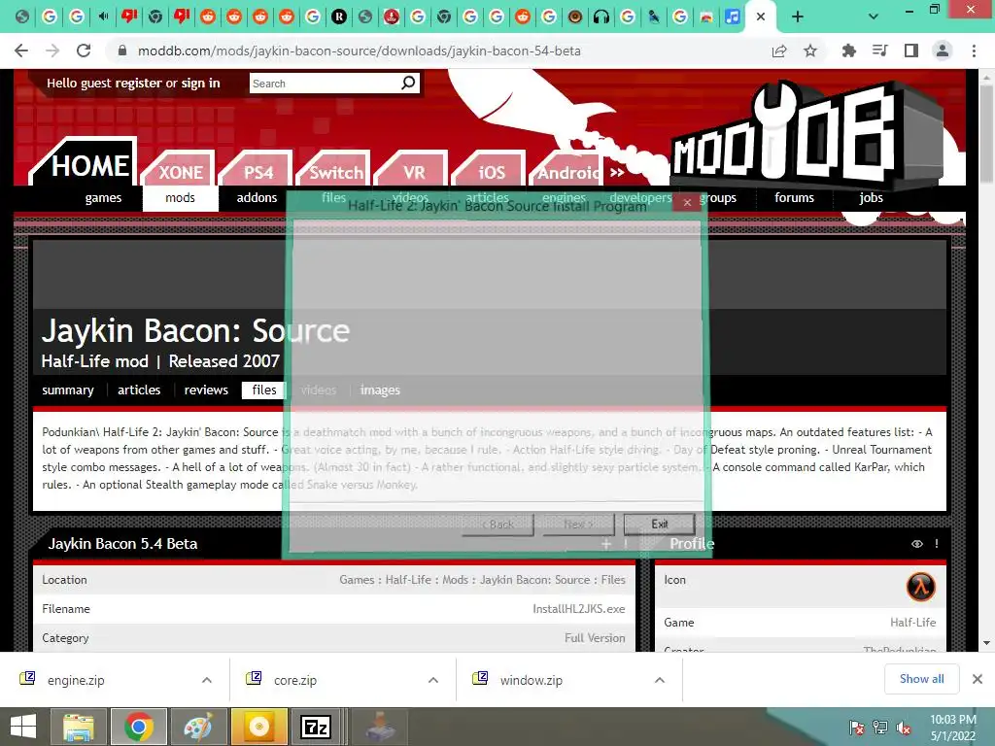Click the scrollbar down arrow
This screenshot has width=995, height=746.
[x=987, y=643]
